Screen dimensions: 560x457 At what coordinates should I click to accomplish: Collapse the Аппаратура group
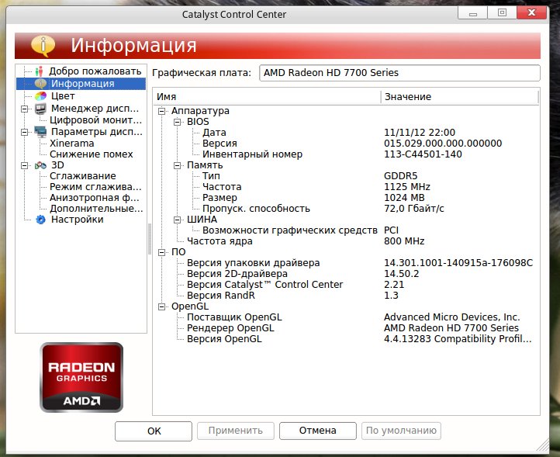click(162, 111)
